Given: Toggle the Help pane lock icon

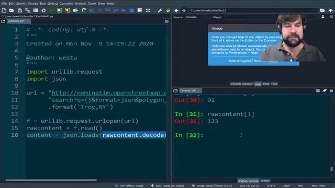Looking at the screenshot, I should pyautogui.click(x=323, y=17).
